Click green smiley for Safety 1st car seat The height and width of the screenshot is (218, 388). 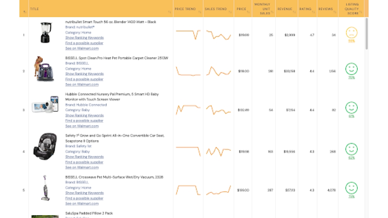click(x=352, y=149)
